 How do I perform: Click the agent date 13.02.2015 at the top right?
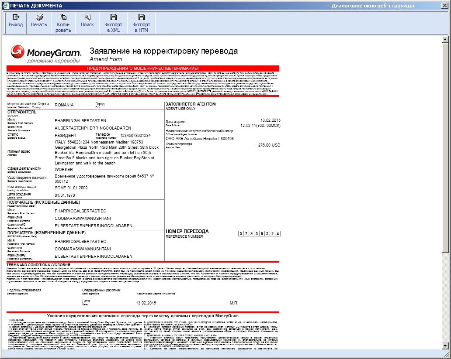271,120
